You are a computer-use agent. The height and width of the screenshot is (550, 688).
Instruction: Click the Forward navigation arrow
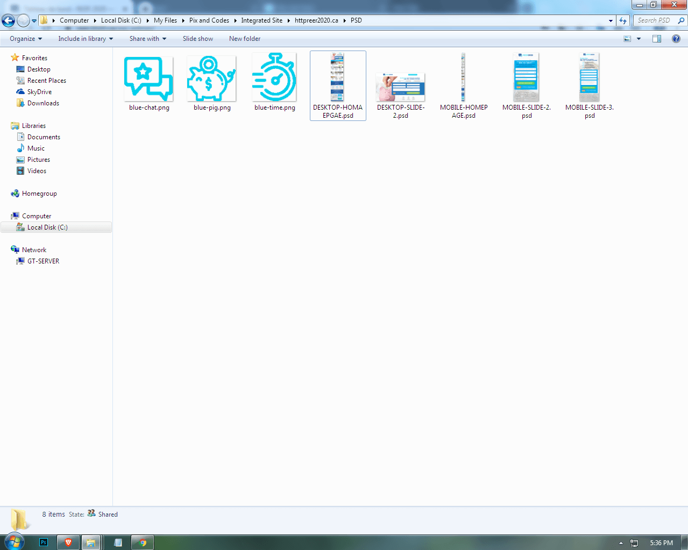(23, 21)
